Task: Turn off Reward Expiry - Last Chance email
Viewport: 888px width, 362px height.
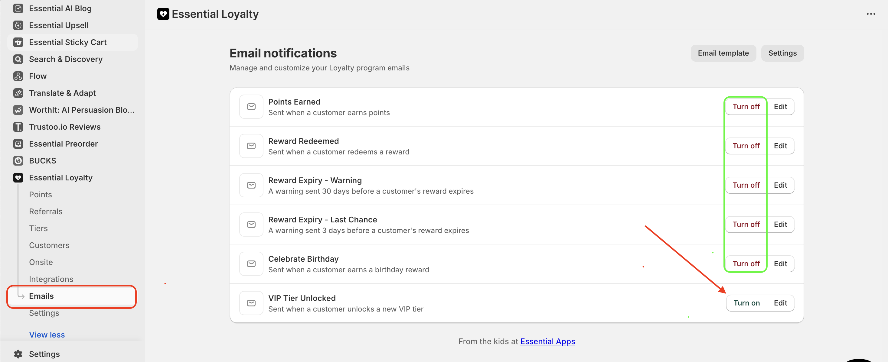Action: (x=746, y=224)
